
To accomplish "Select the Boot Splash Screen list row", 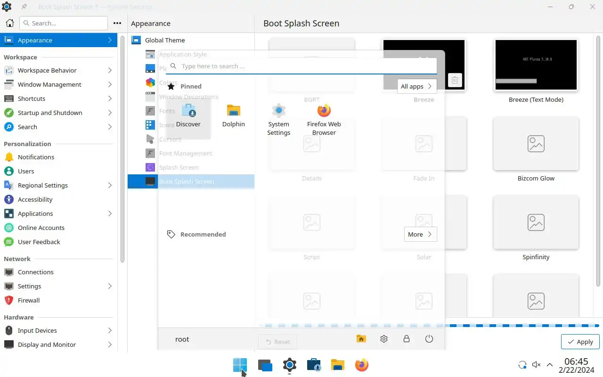I will click(x=191, y=181).
